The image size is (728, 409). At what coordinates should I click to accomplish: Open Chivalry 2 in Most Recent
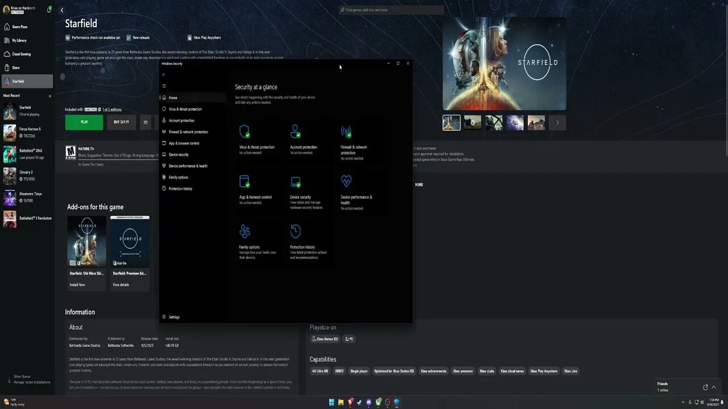[x=27, y=176]
